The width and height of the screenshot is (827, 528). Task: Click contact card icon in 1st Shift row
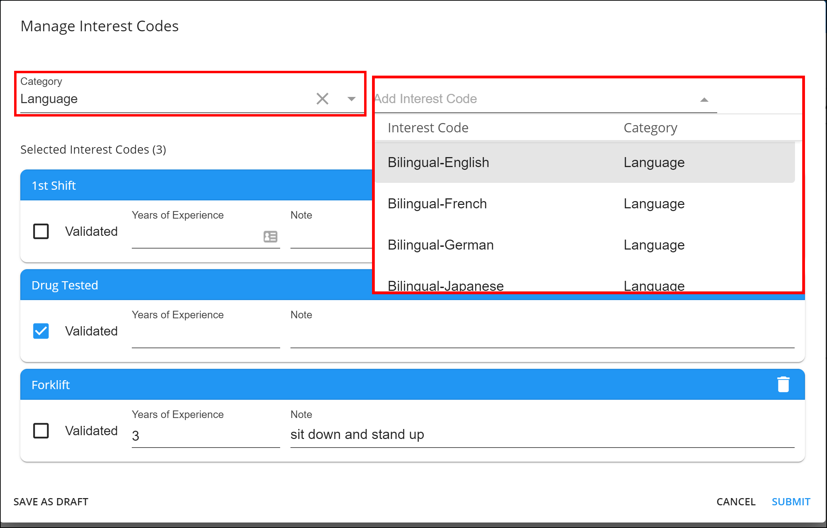point(270,236)
